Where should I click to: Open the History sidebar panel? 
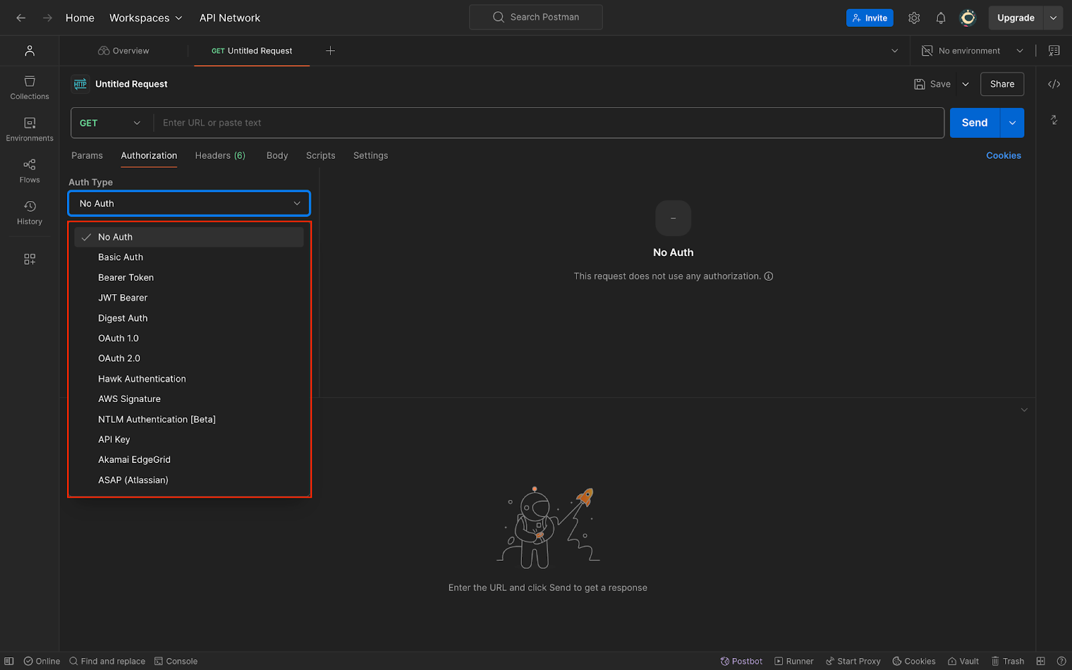tap(29, 212)
